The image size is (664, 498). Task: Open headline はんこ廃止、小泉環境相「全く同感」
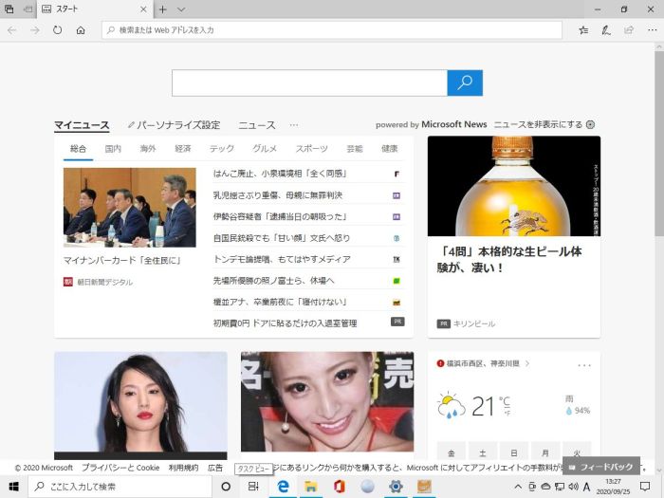(280, 174)
